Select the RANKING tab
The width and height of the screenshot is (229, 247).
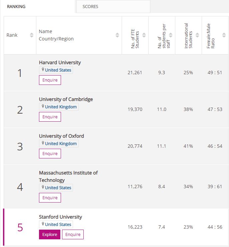click(x=16, y=6)
